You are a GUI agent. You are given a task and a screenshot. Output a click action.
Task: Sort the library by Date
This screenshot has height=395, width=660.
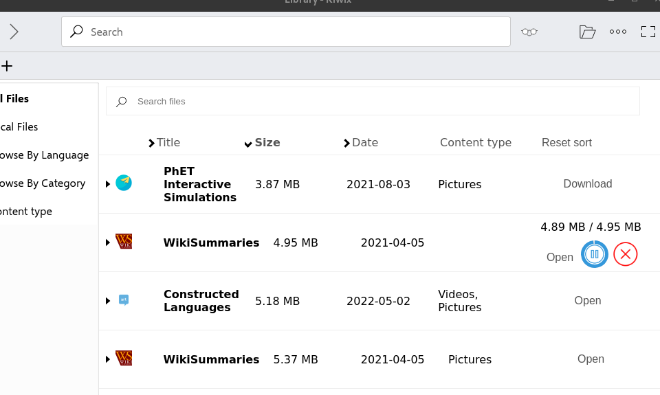tap(364, 143)
